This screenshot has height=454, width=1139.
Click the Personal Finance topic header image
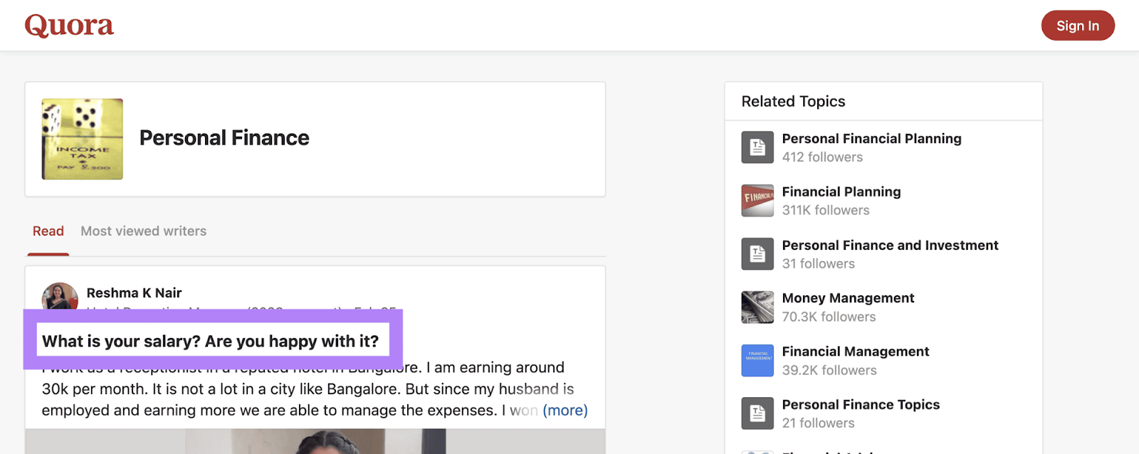point(82,139)
